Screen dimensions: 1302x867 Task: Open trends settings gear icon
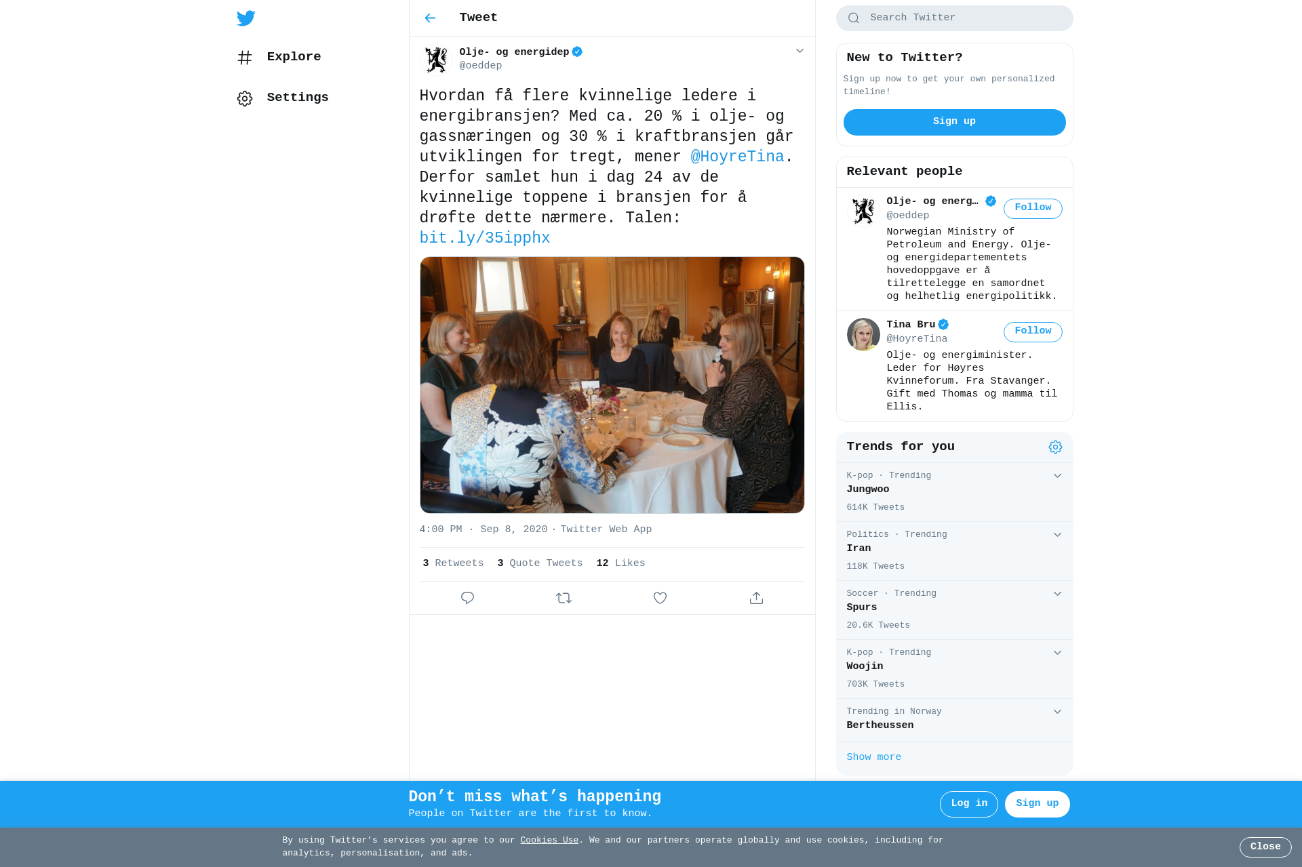pos(1055,447)
